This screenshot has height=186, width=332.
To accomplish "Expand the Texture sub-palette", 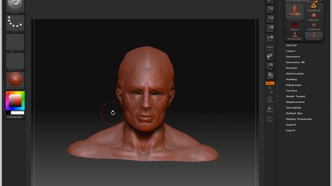I will 292,91.
